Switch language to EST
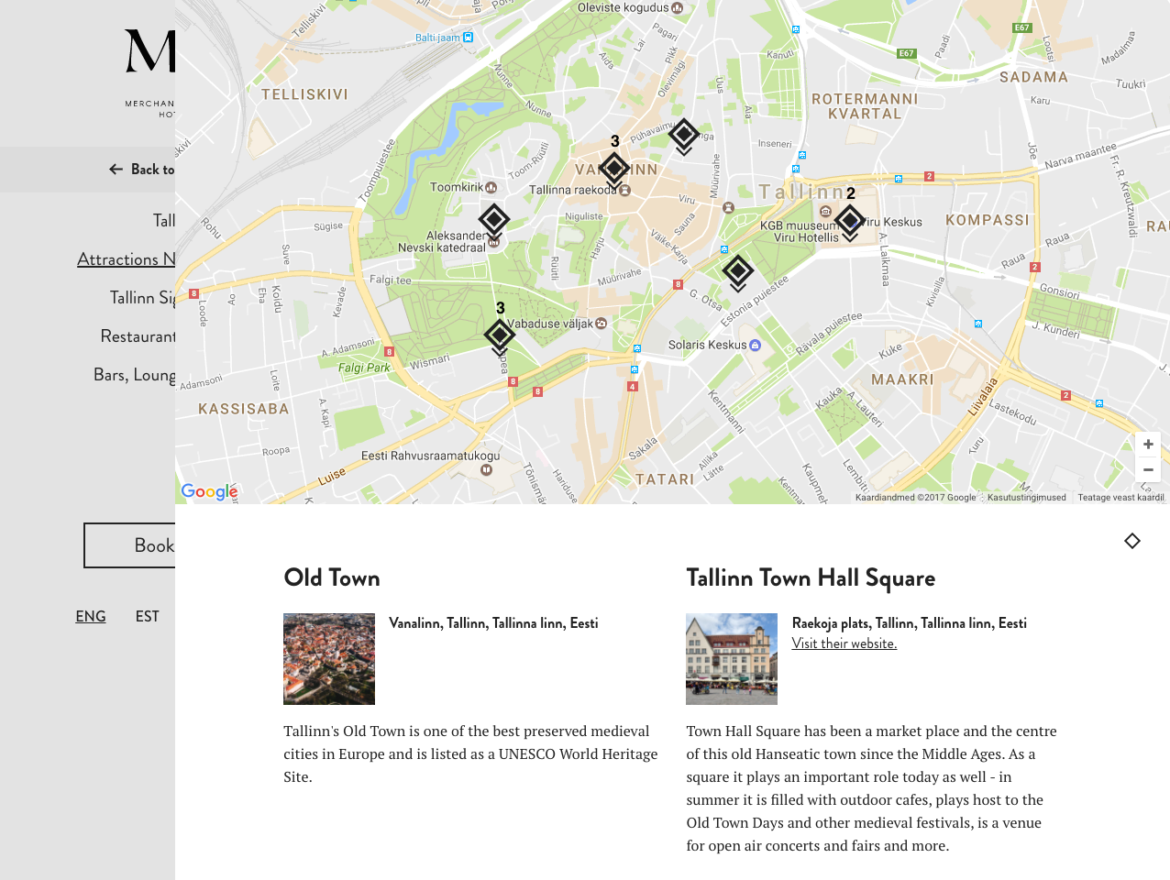Image resolution: width=1170 pixels, height=880 pixels. [148, 617]
